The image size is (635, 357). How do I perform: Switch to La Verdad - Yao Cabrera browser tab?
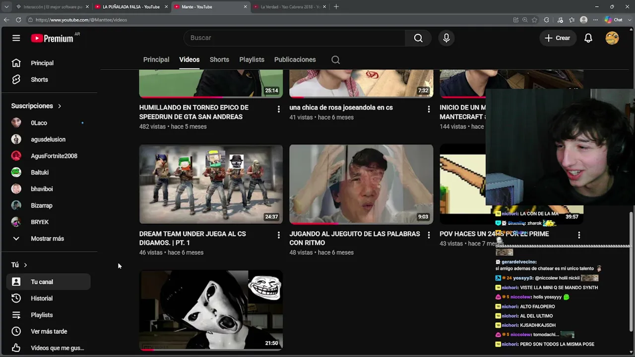point(290,7)
